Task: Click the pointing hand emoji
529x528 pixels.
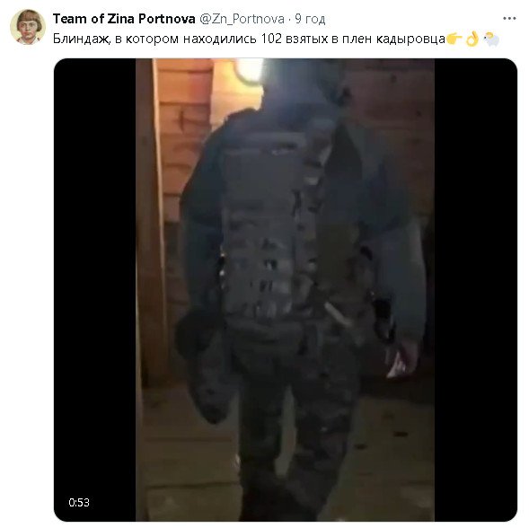Action: (454, 39)
